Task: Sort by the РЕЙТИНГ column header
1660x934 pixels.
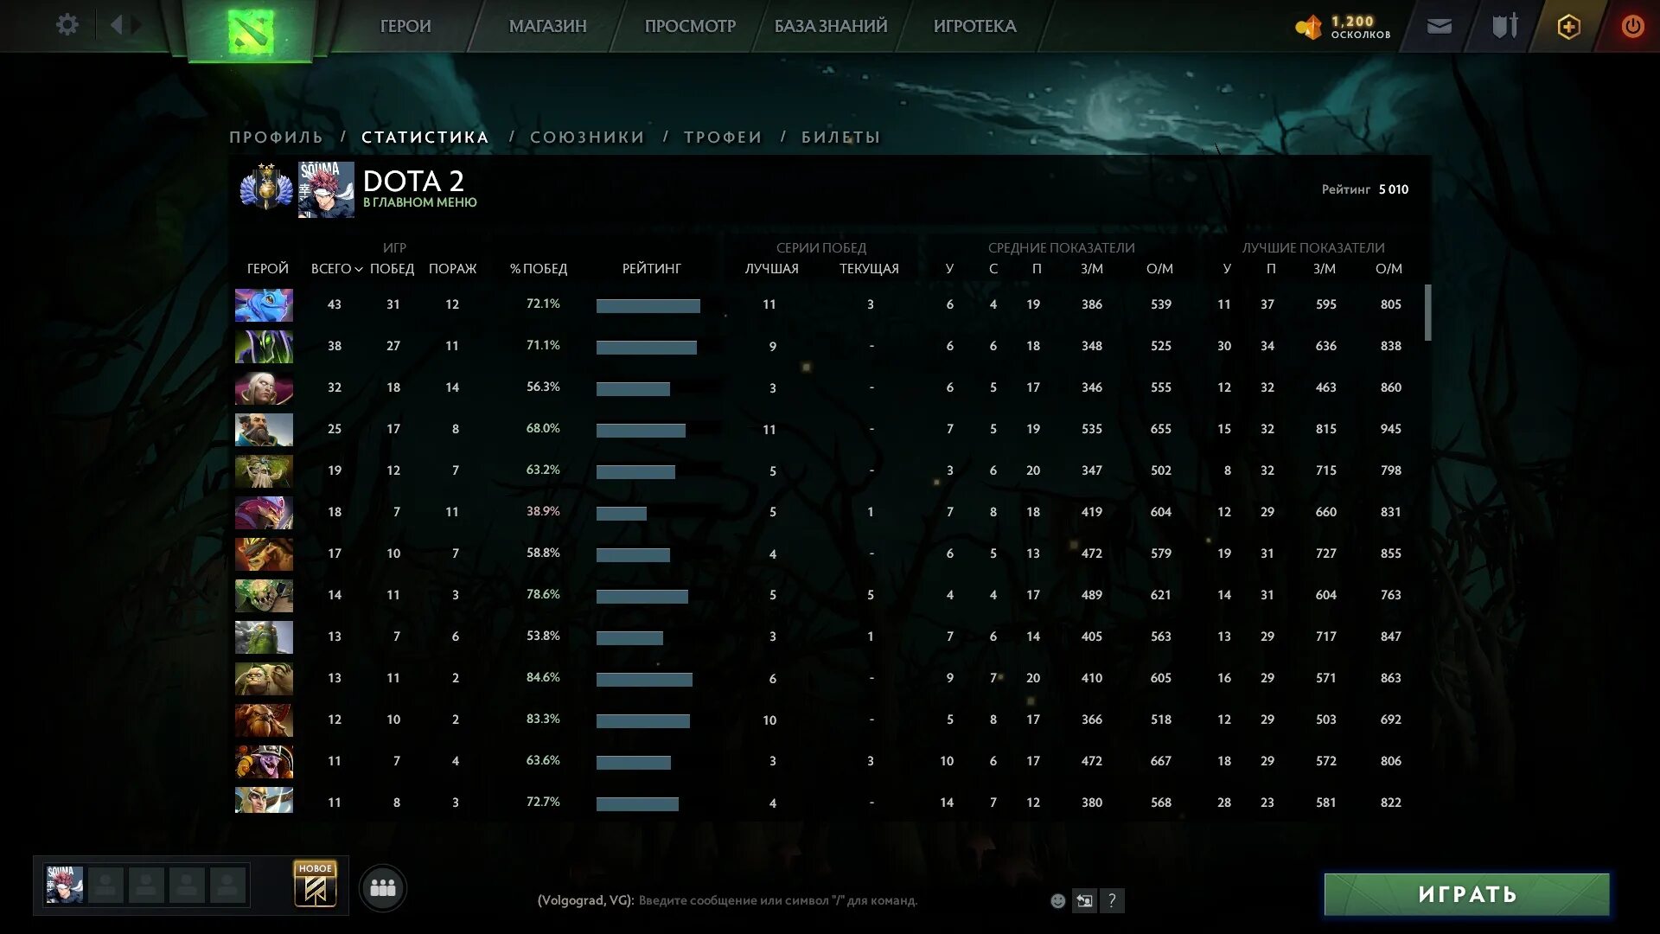Action: pos(651,269)
